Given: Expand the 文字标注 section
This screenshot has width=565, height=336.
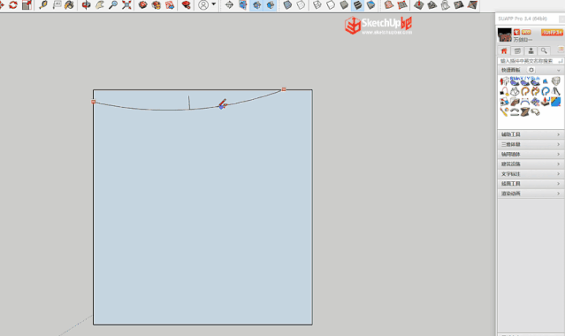Looking at the screenshot, I should click(x=531, y=174).
